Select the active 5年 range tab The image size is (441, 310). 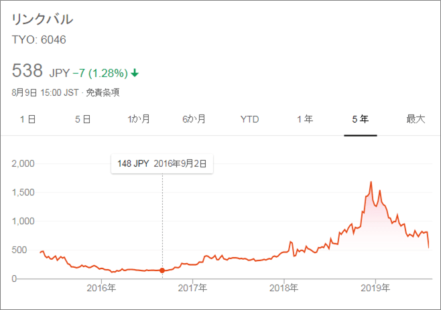click(x=361, y=119)
